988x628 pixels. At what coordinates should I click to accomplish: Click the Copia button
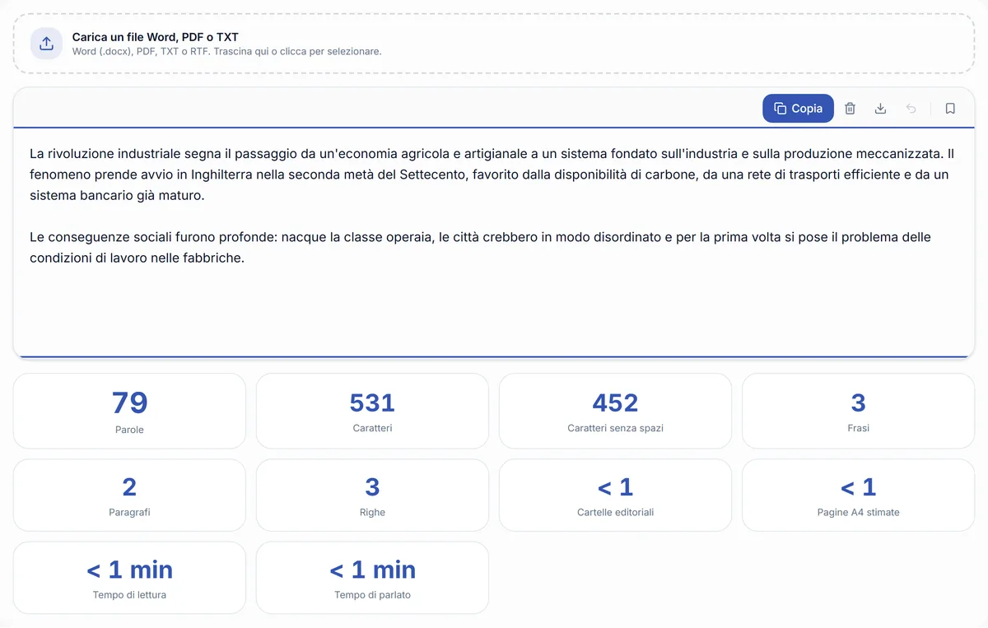pos(798,109)
